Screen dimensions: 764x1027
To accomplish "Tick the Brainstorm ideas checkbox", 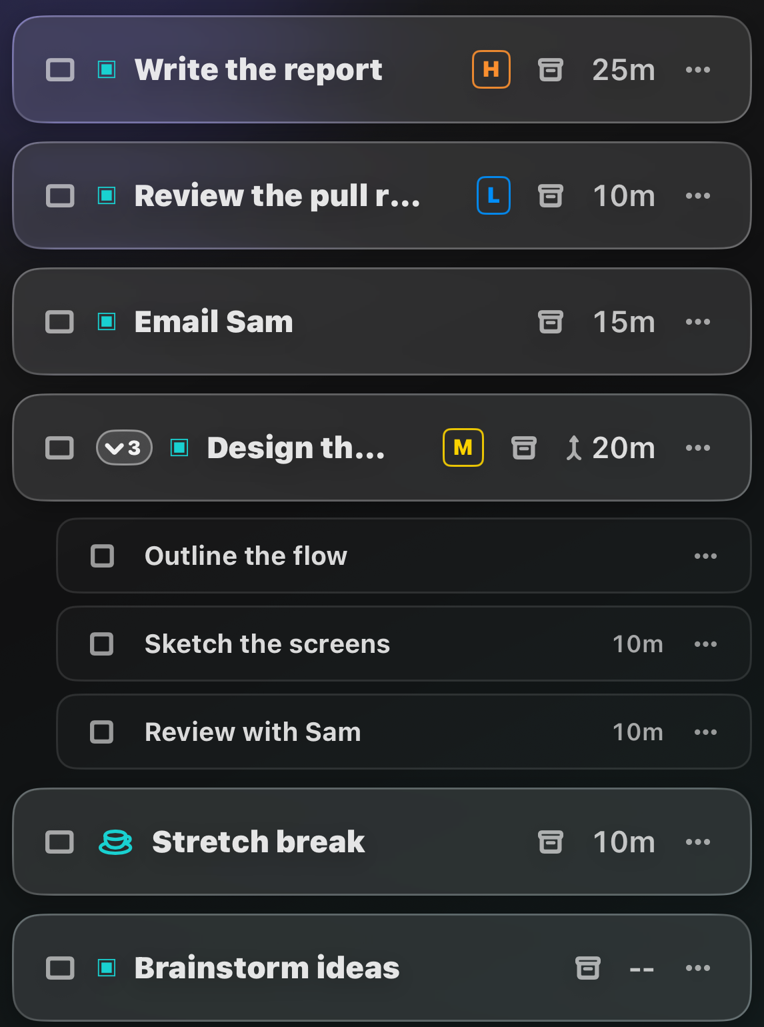I will point(60,968).
